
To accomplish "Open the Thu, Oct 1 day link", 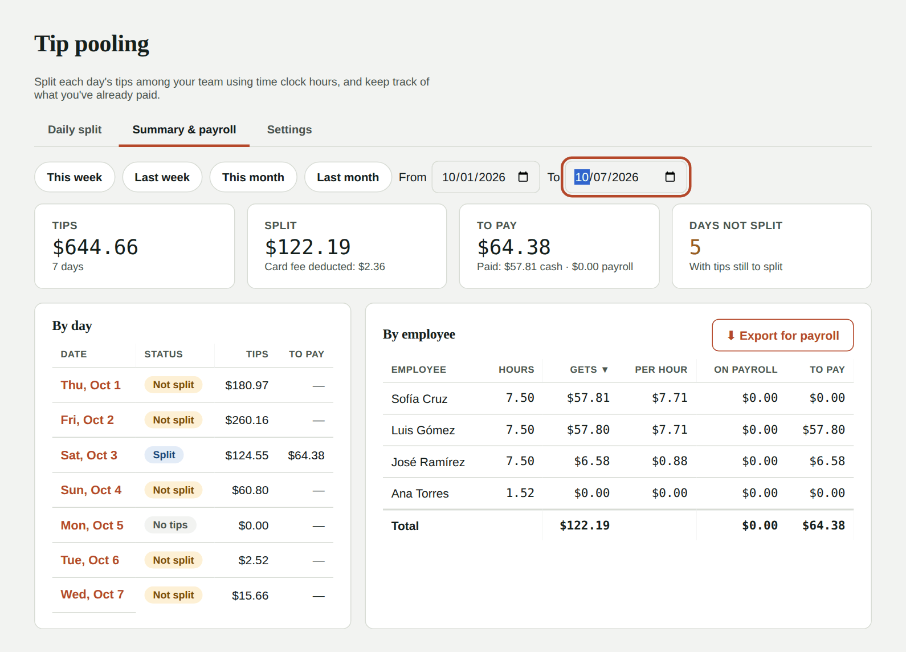I will pos(91,385).
